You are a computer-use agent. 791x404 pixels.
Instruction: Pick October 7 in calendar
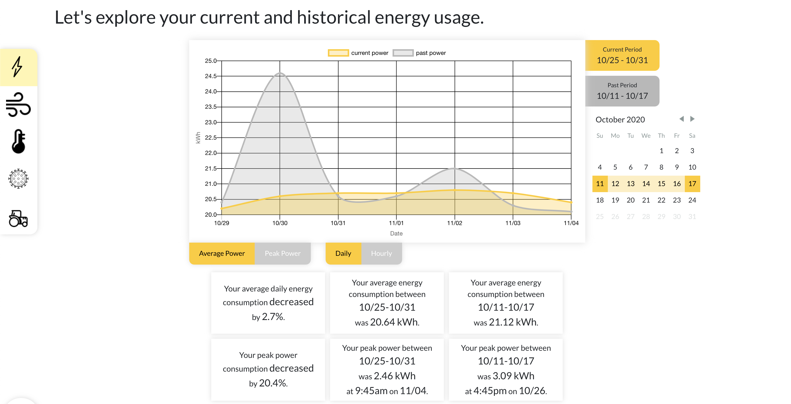[646, 167]
